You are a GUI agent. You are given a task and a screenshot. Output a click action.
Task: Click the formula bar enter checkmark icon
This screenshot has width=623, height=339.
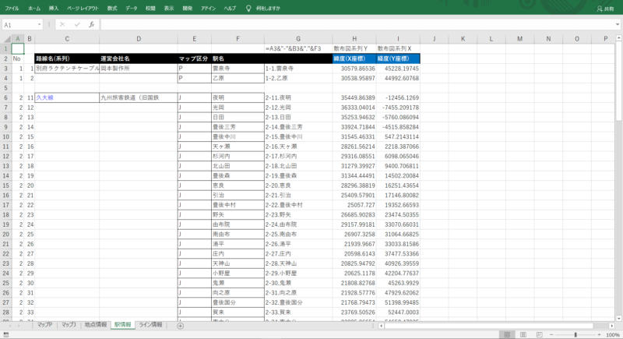[76, 24]
